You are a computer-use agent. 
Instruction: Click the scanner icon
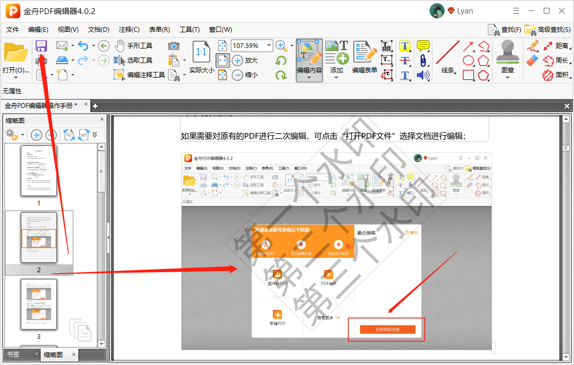point(62,60)
